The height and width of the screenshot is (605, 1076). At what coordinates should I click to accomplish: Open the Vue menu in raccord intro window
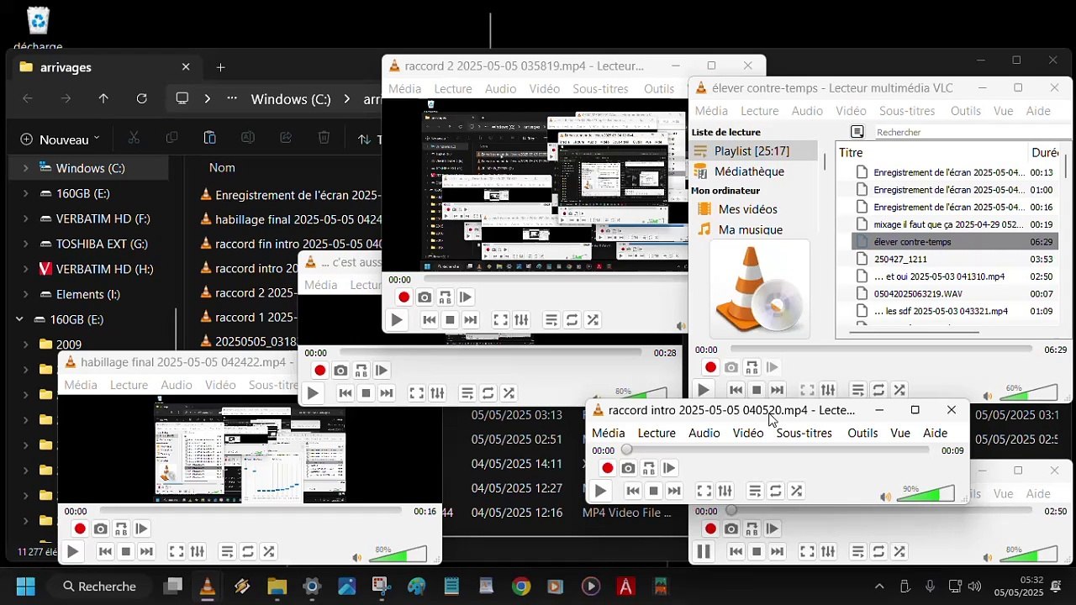tap(900, 433)
